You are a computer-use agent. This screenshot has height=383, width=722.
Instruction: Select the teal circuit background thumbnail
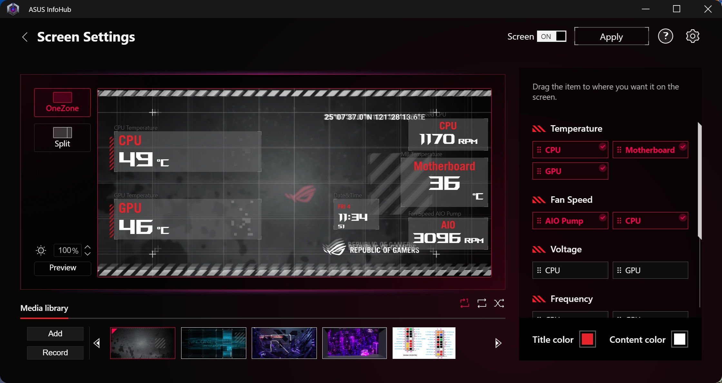213,343
